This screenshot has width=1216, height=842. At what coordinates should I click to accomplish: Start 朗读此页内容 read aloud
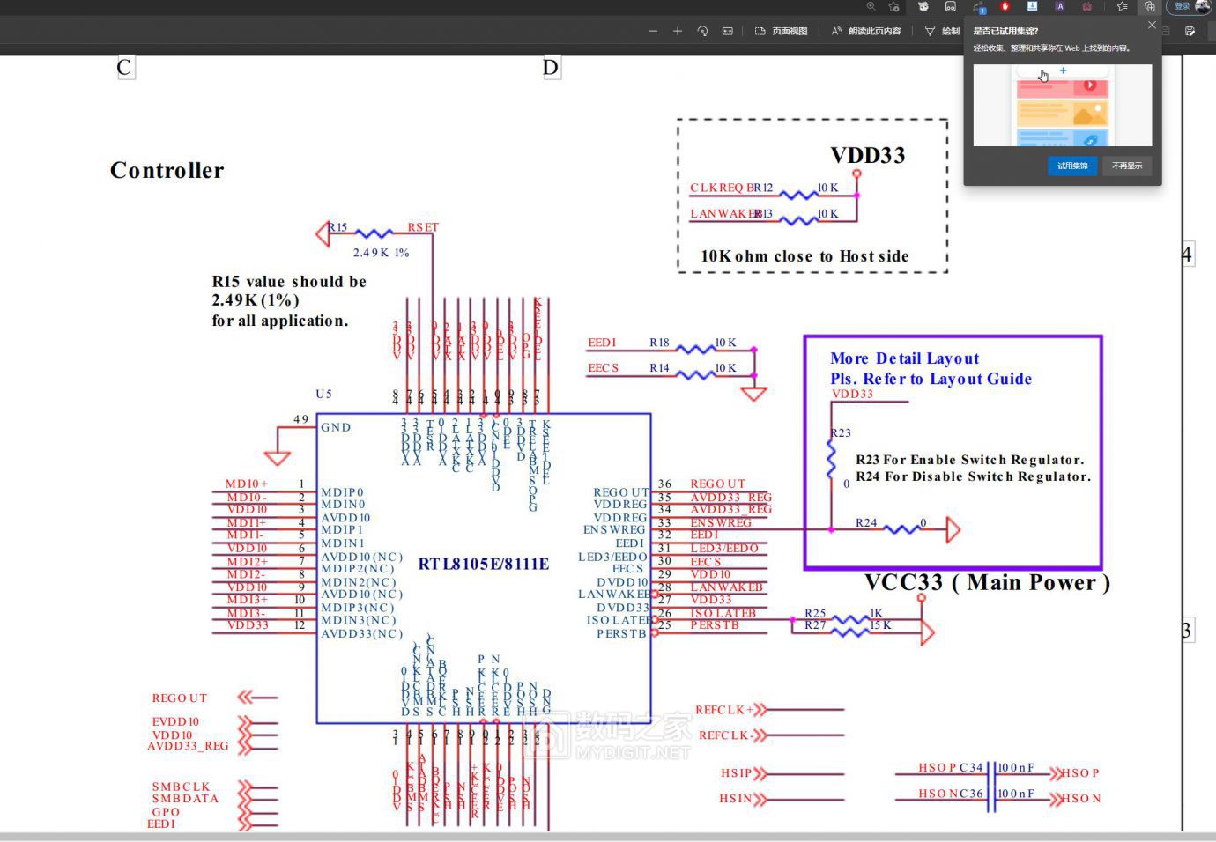pyautogui.click(x=866, y=31)
